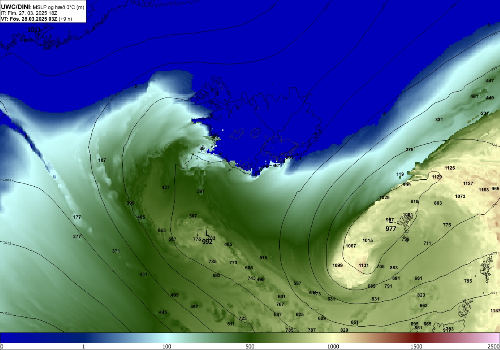Screen dimensions: 500x350
Task: Click the 557 height value
Action: [x=297, y=283]
